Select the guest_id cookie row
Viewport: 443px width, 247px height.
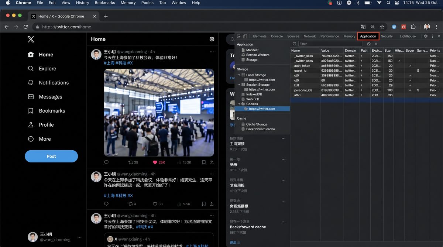coord(366,71)
